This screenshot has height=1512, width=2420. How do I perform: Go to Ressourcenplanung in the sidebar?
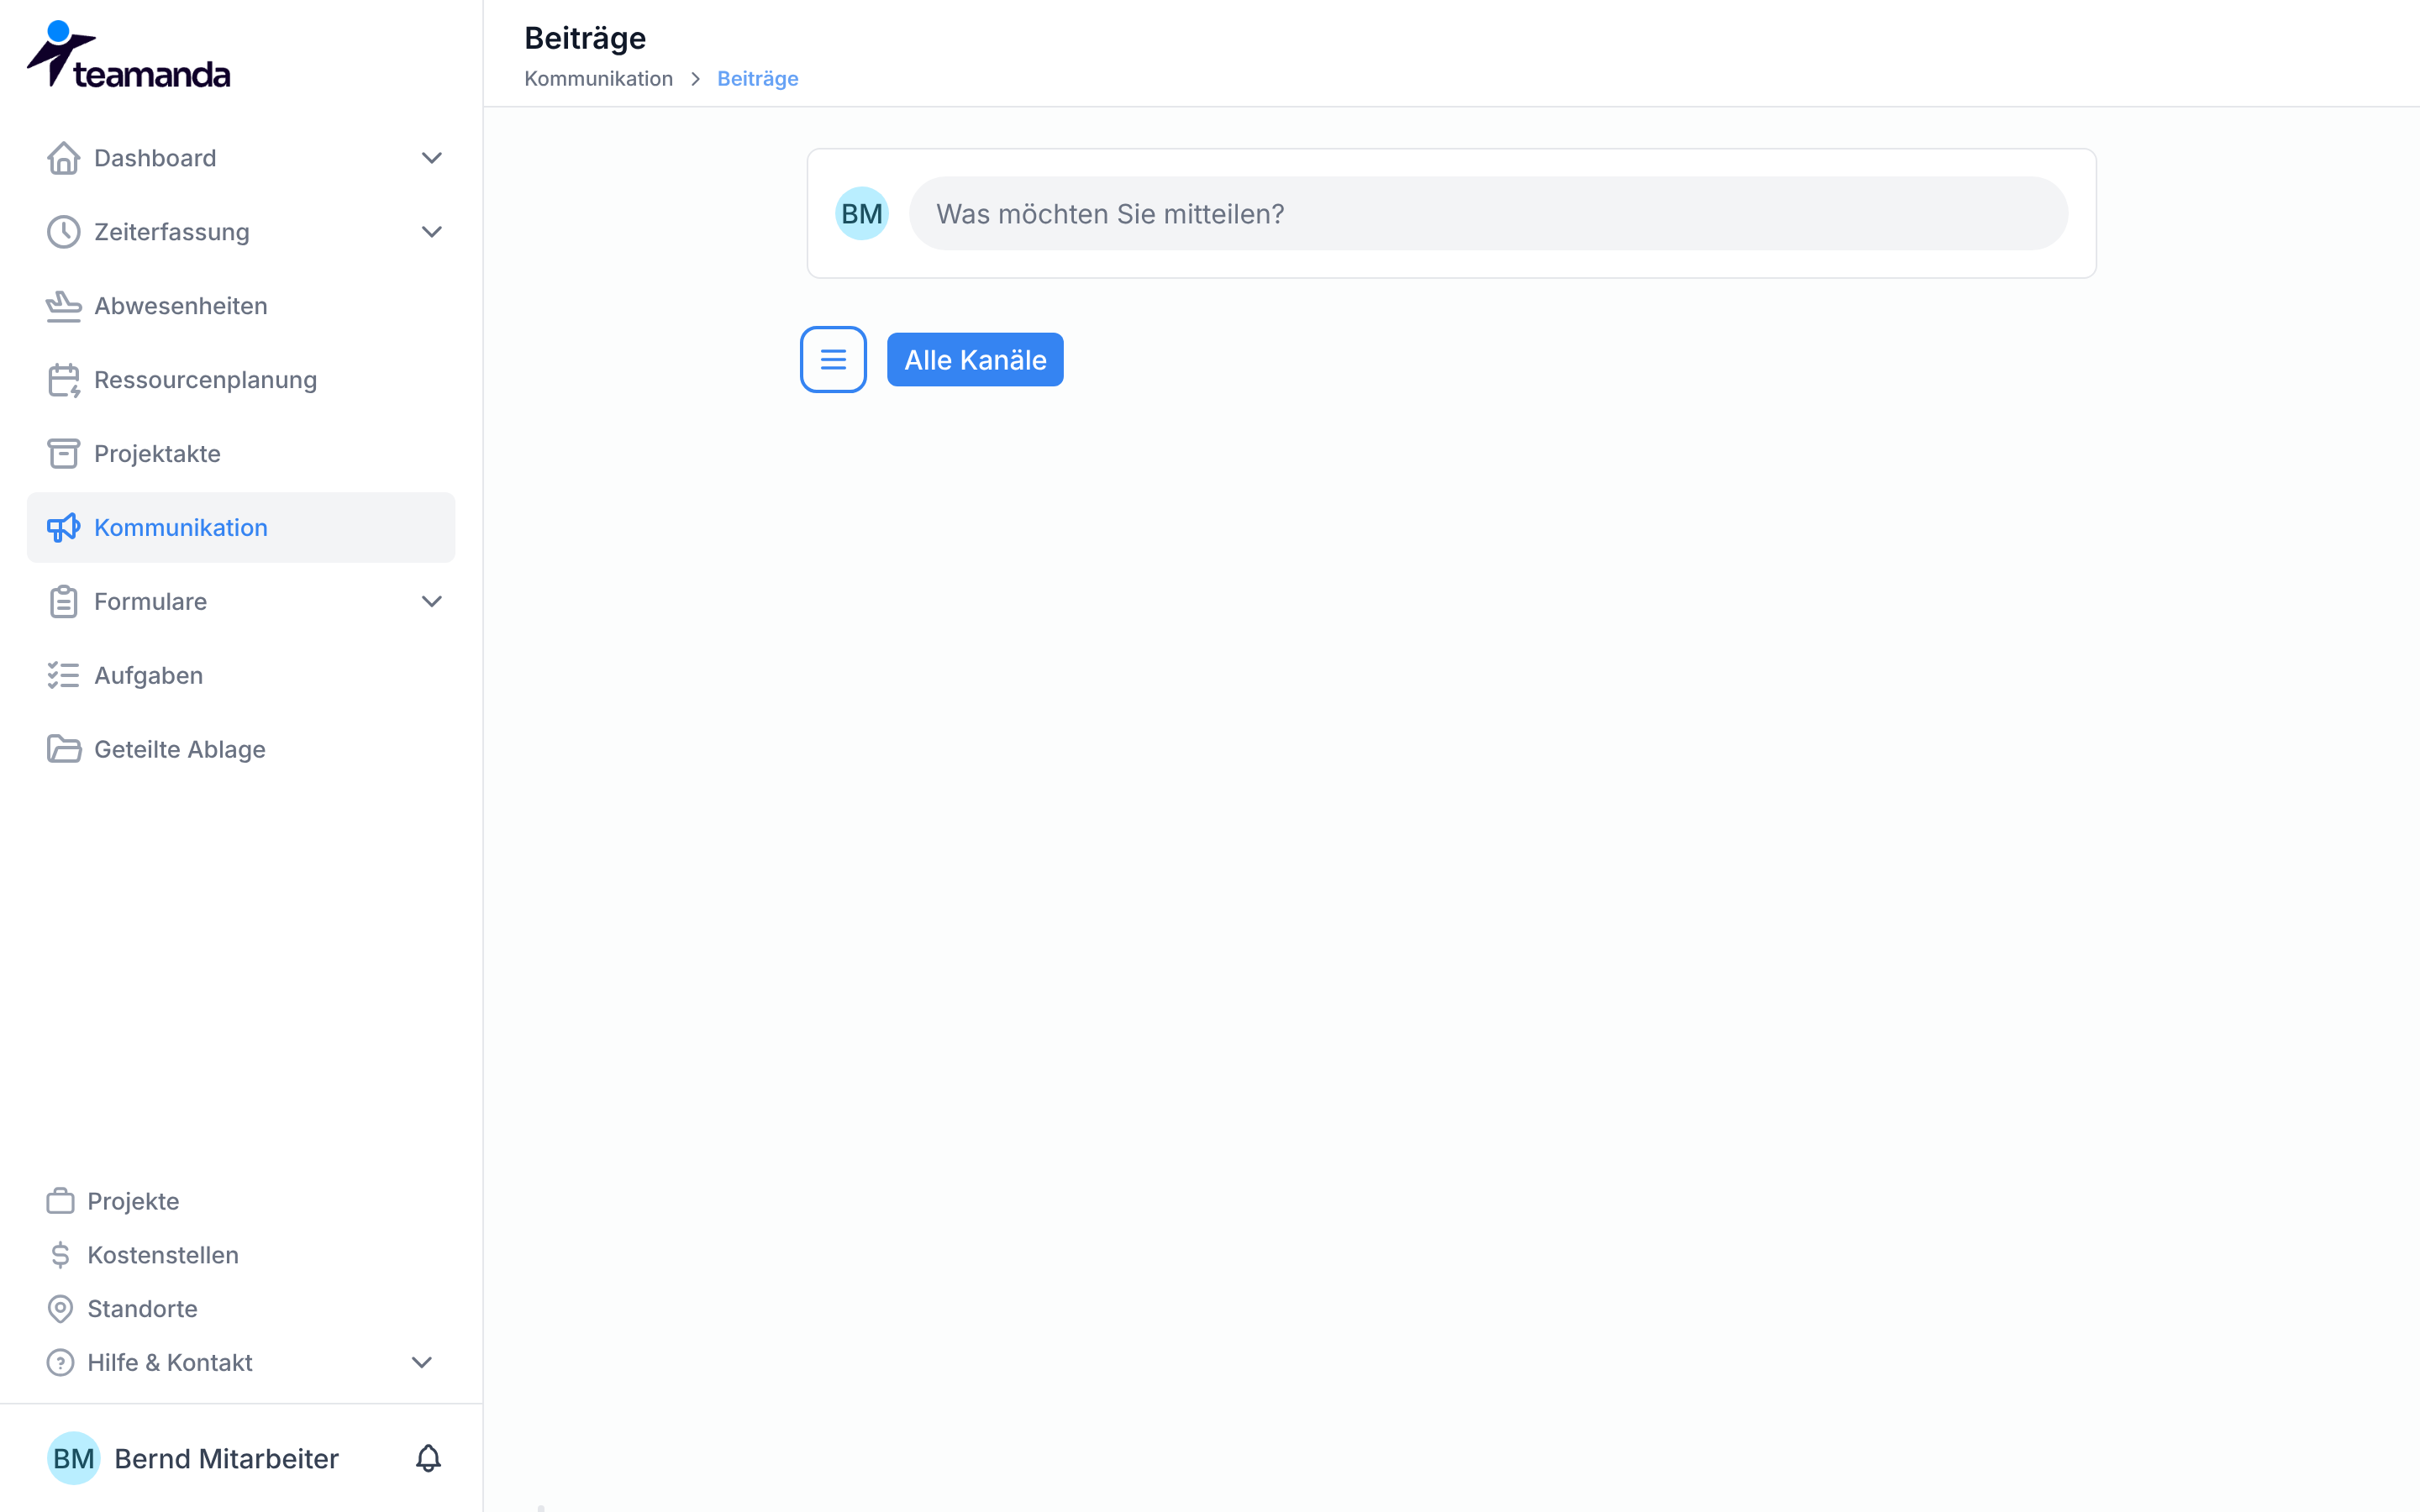pyautogui.click(x=241, y=380)
